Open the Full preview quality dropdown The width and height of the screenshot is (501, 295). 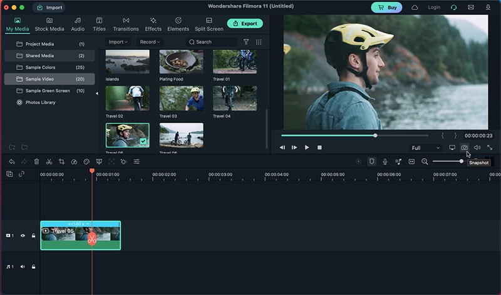(425, 148)
